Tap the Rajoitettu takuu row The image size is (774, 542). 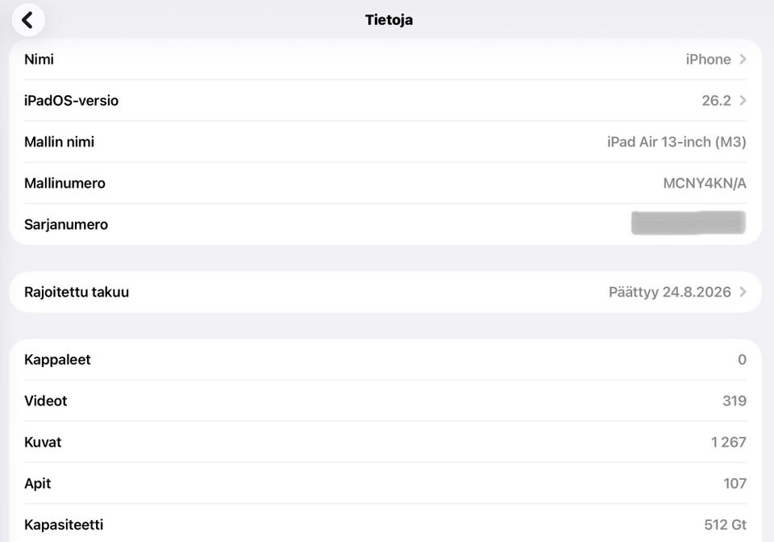322,292
